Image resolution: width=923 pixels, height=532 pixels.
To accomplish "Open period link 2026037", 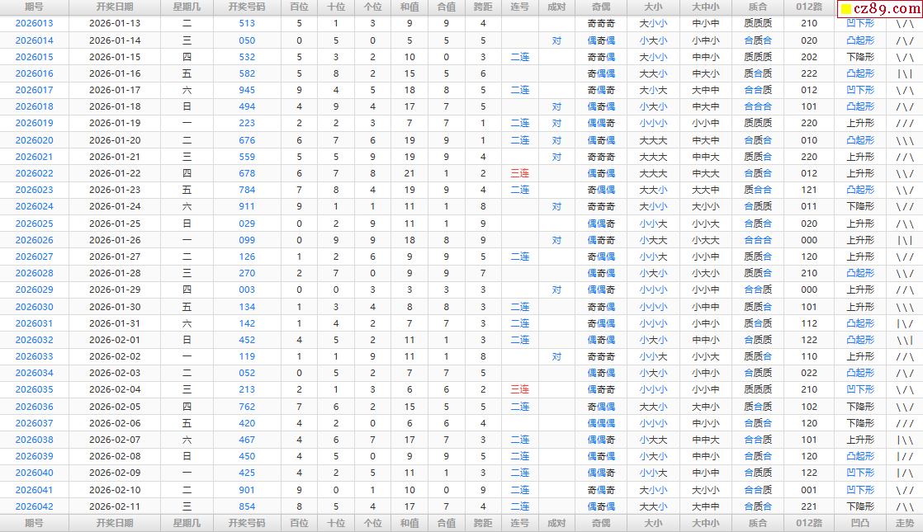I will 34,423.
